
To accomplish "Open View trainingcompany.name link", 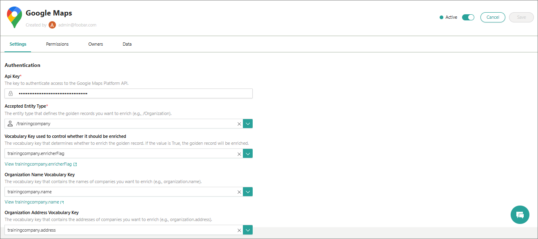I will (32, 202).
